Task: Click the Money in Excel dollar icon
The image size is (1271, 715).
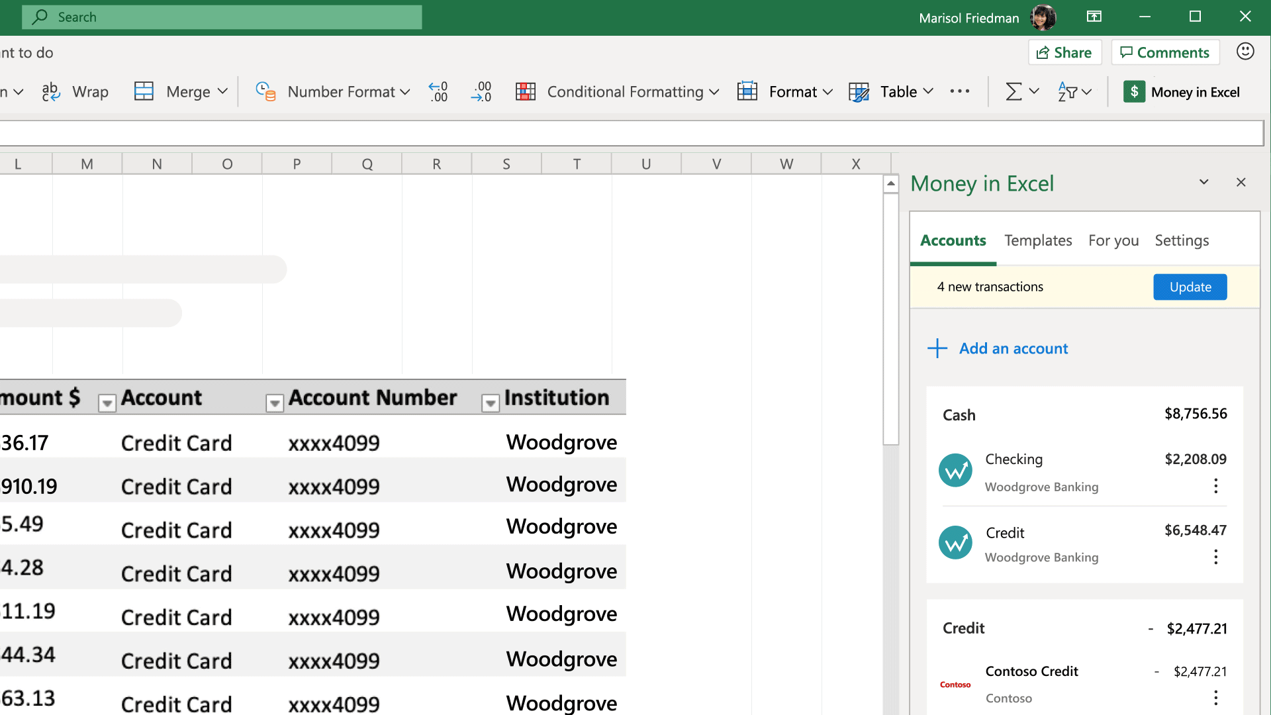Action: 1133,91
